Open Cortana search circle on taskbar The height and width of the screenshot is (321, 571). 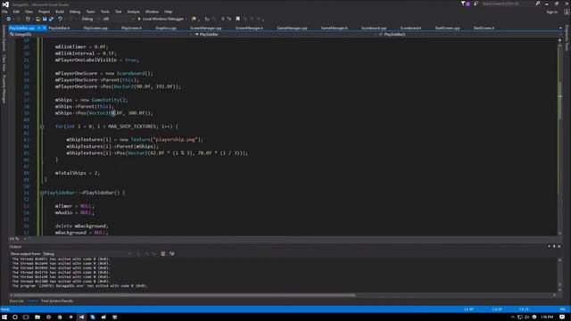coord(15,317)
